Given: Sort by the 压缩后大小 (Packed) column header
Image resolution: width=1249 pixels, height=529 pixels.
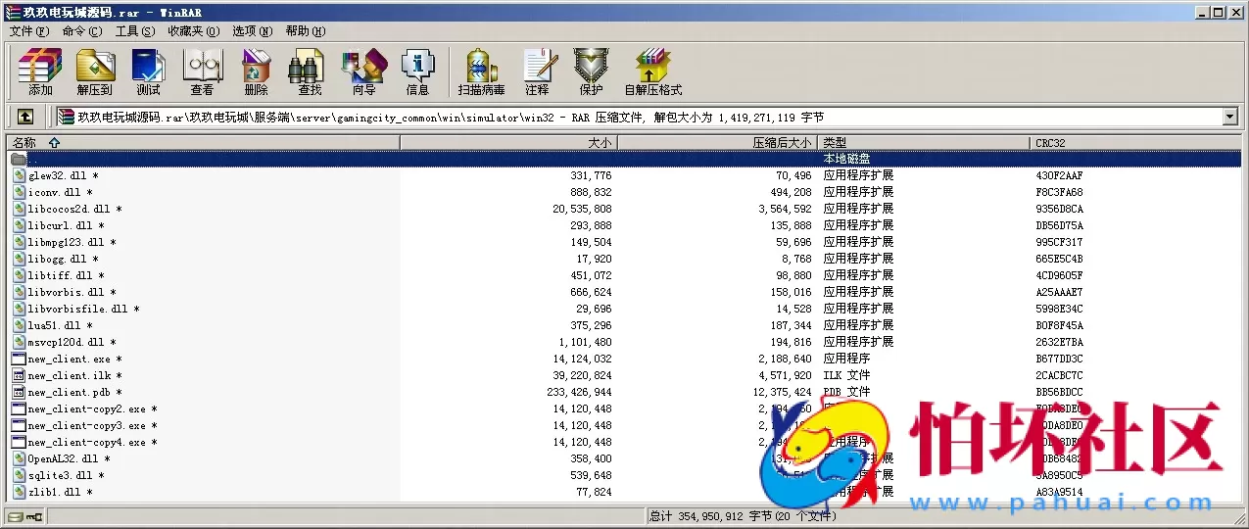Looking at the screenshot, I should (x=718, y=142).
